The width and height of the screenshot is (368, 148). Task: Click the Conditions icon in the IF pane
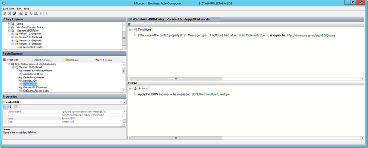point(135,29)
